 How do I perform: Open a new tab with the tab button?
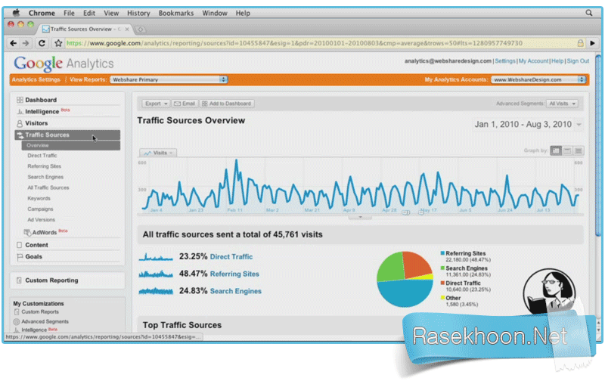click(141, 29)
